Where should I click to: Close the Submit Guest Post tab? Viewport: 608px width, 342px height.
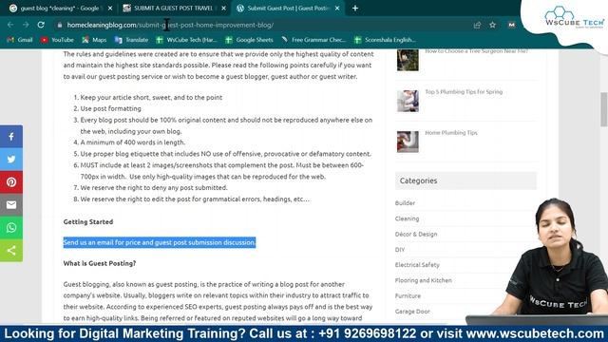(x=337, y=9)
